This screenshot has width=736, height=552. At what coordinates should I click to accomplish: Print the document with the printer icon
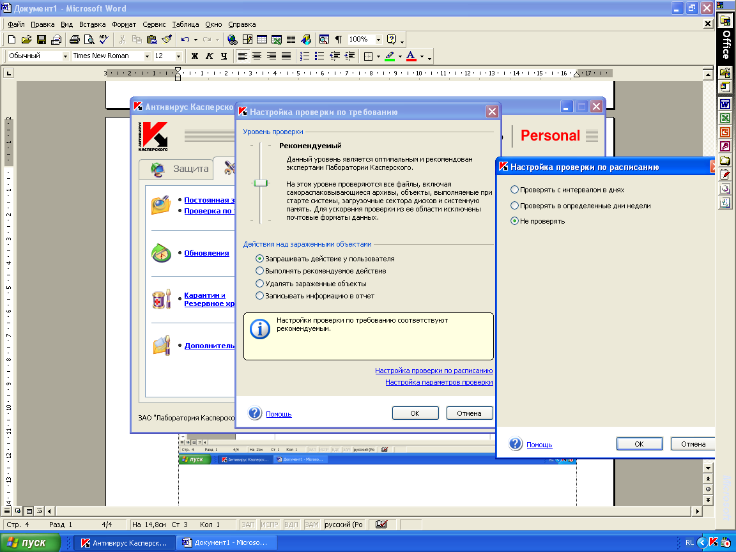coord(74,40)
